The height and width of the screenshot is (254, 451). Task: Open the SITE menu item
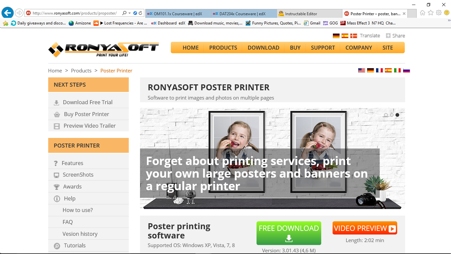[x=388, y=48]
